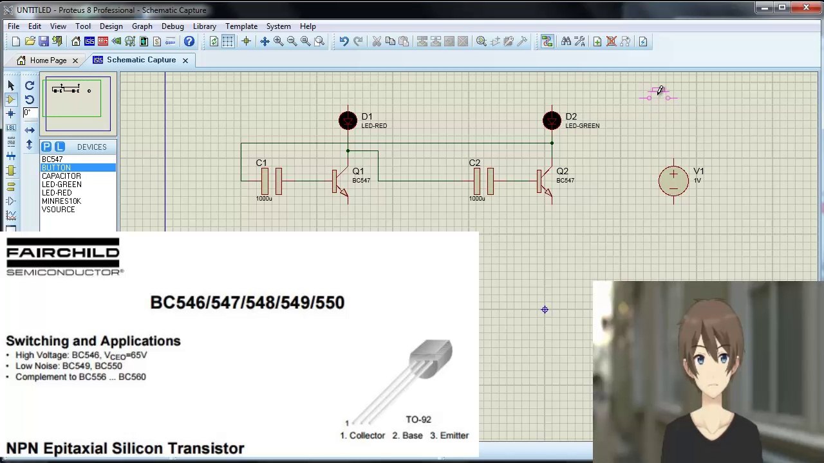This screenshot has width=824, height=463.
Task: Select the pan/center view icon
Action: point(265,42)
